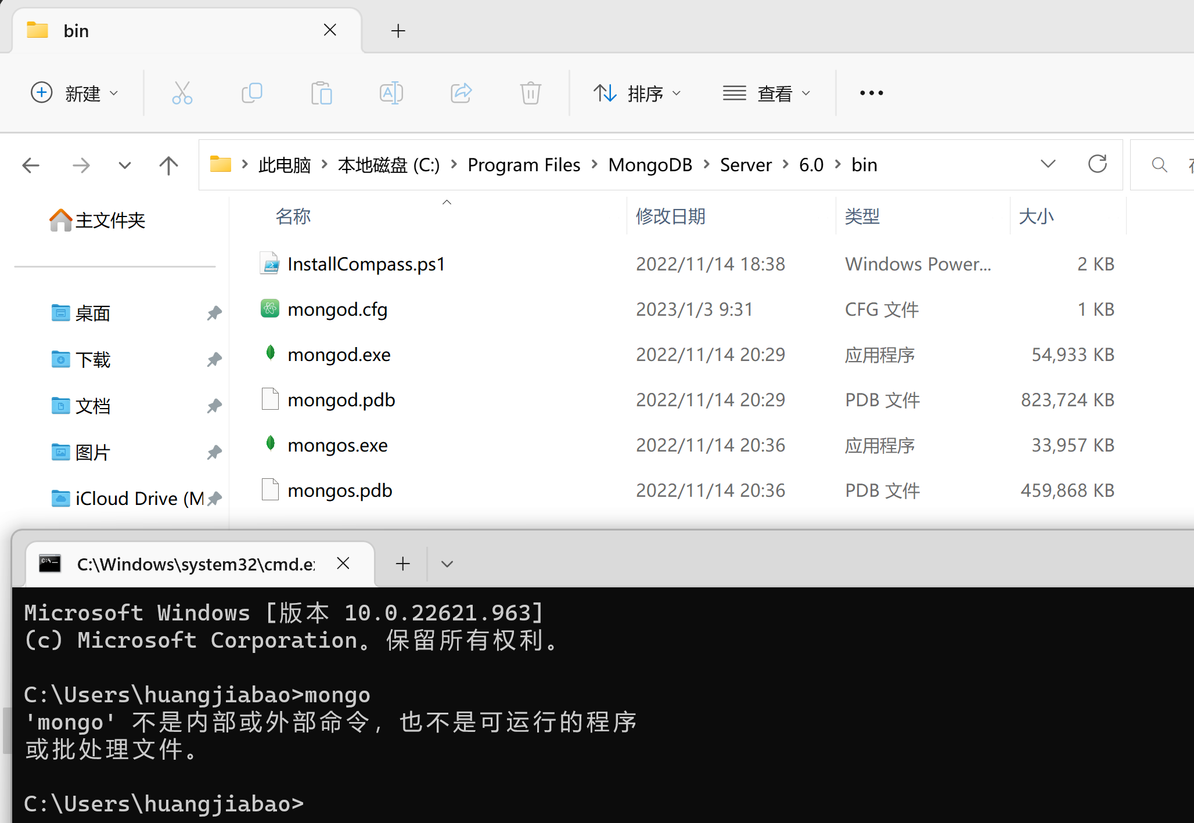Click the mongod.pdb blank file icon
The image size is (1194, 823).
coord(270,399)
